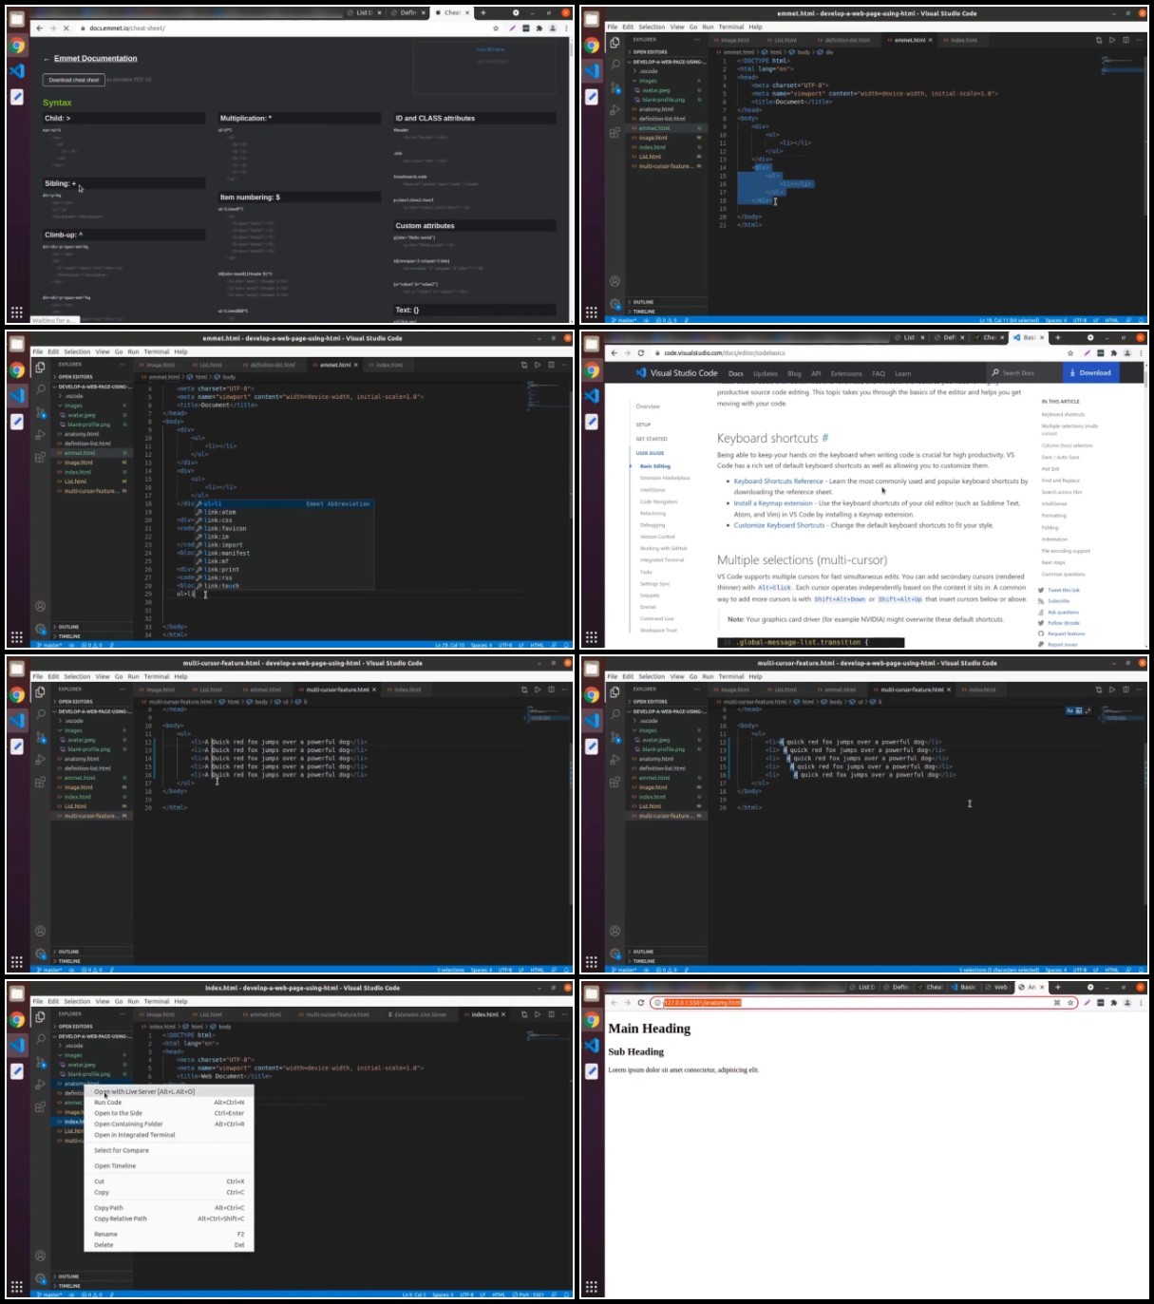
Task: Expand SETUP section in VS Code docs sidebar
Action: coord(644,425)
